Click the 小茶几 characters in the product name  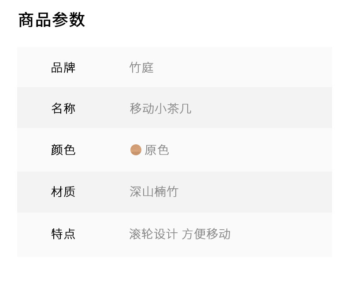click(x=173, y=108)
